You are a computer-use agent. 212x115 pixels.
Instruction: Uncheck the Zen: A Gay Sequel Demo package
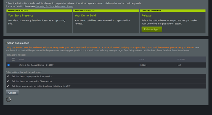(9, 65)
